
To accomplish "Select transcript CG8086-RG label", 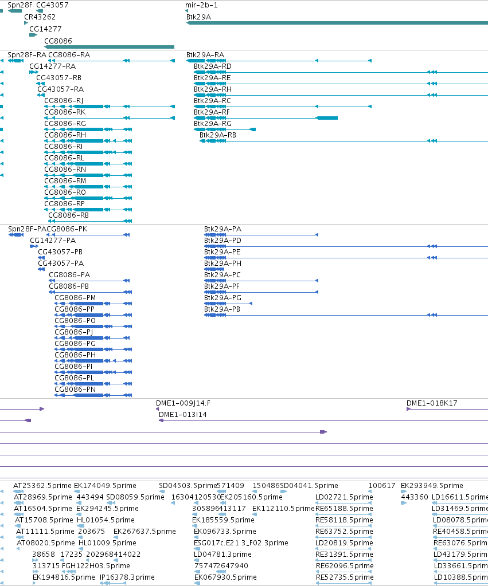I will pos(65,124).
